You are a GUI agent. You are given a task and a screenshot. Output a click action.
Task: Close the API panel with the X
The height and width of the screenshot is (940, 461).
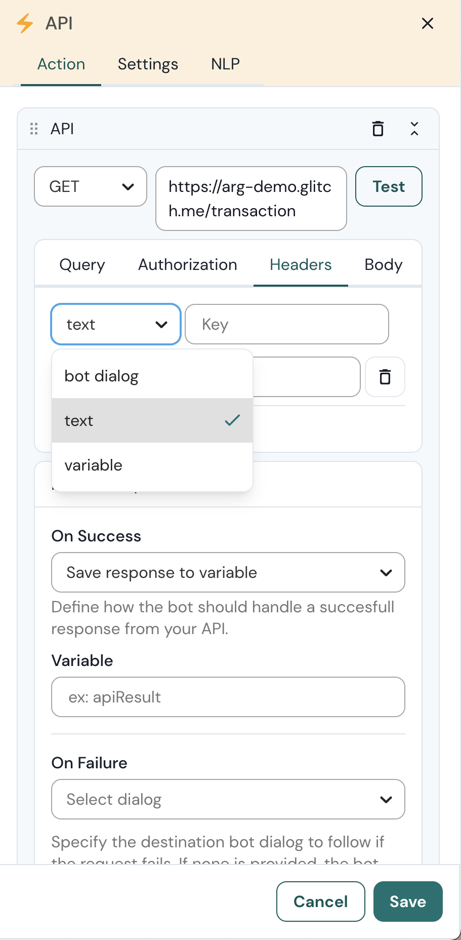click(428, 23)
